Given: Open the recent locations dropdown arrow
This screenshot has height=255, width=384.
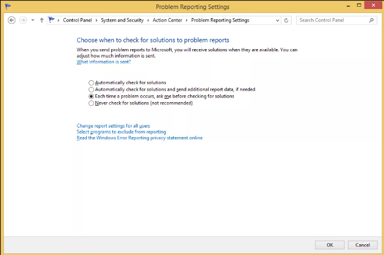Looking at the screenshot, I should 33,20.
